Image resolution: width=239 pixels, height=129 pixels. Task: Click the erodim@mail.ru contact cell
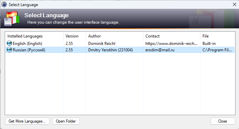click(160, 50)
